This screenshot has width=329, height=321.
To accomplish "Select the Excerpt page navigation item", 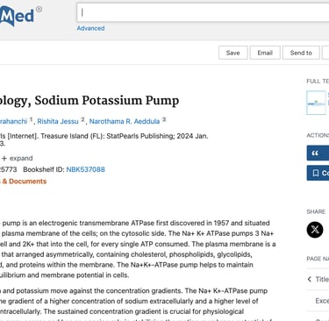I will 322,301.
